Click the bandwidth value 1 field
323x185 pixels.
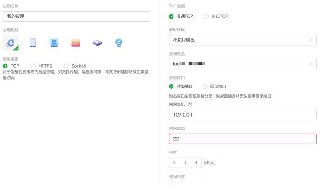click(x=185, y=163)
